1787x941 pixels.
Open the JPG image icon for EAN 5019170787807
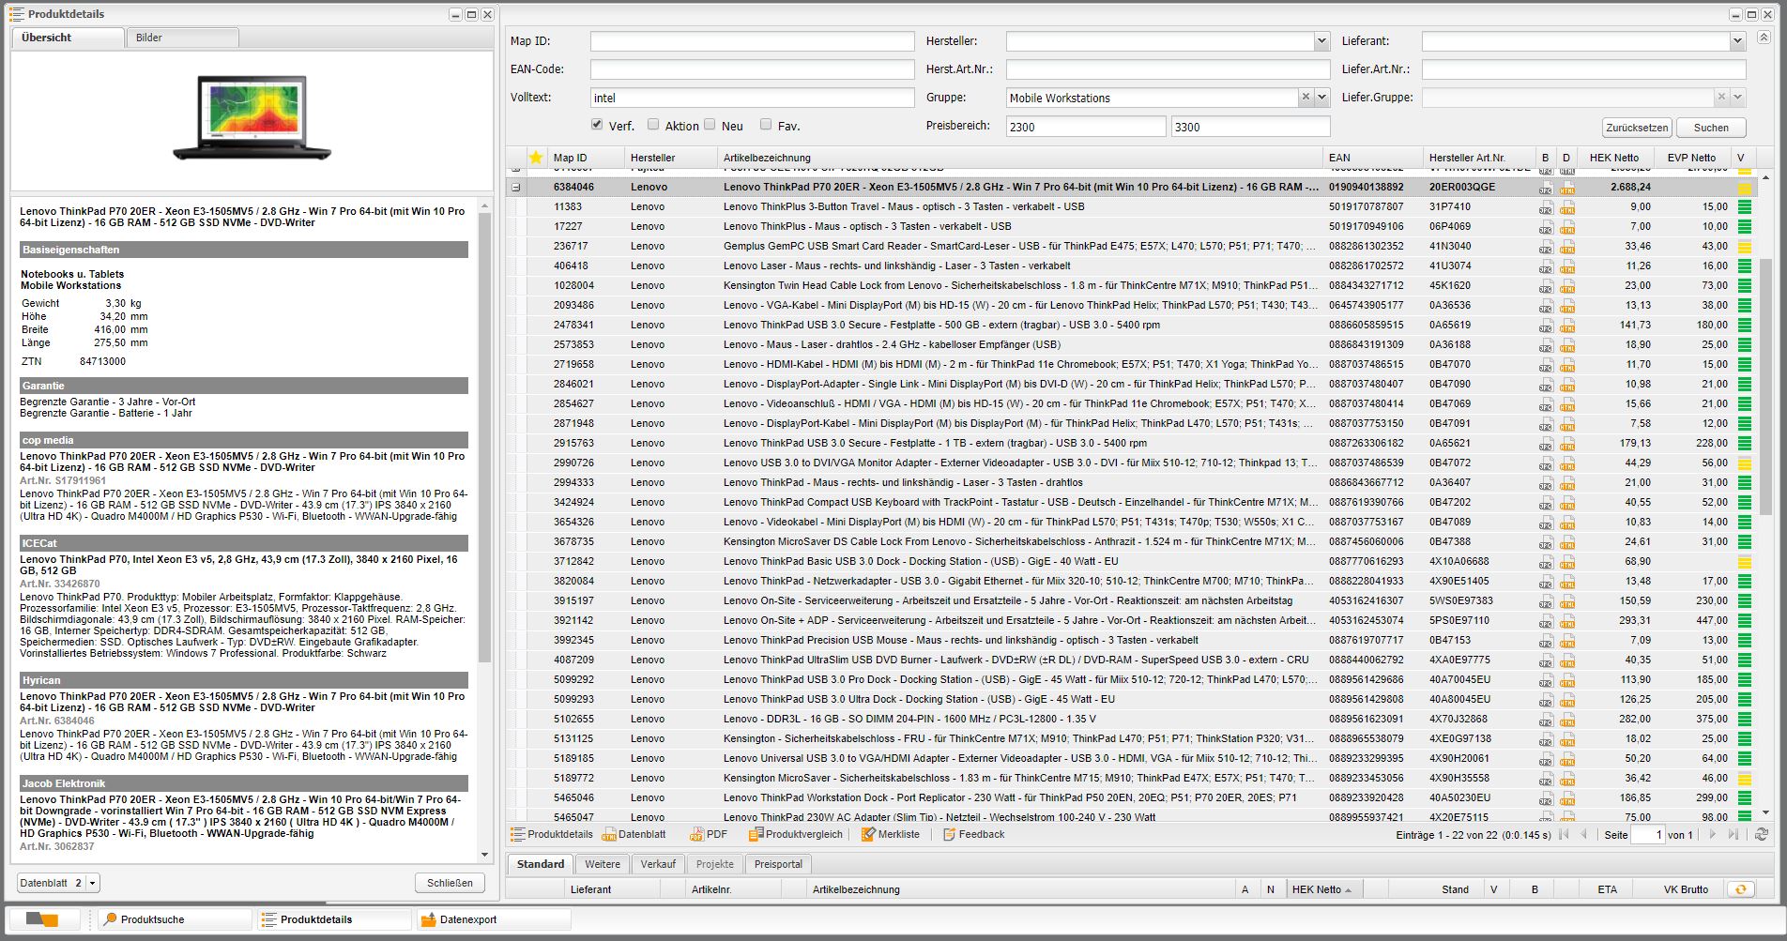pos(1546,207)
